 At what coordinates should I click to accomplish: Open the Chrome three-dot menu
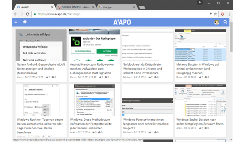tap(230, 14)
